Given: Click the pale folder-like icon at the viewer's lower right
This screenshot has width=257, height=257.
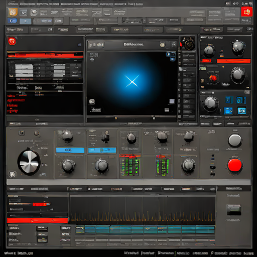Looking at the screenshot, I should point(172,101).
